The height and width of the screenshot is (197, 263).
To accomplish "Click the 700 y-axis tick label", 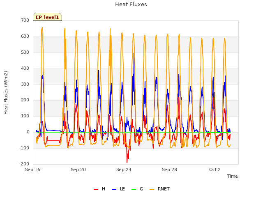I will point(25,21).
